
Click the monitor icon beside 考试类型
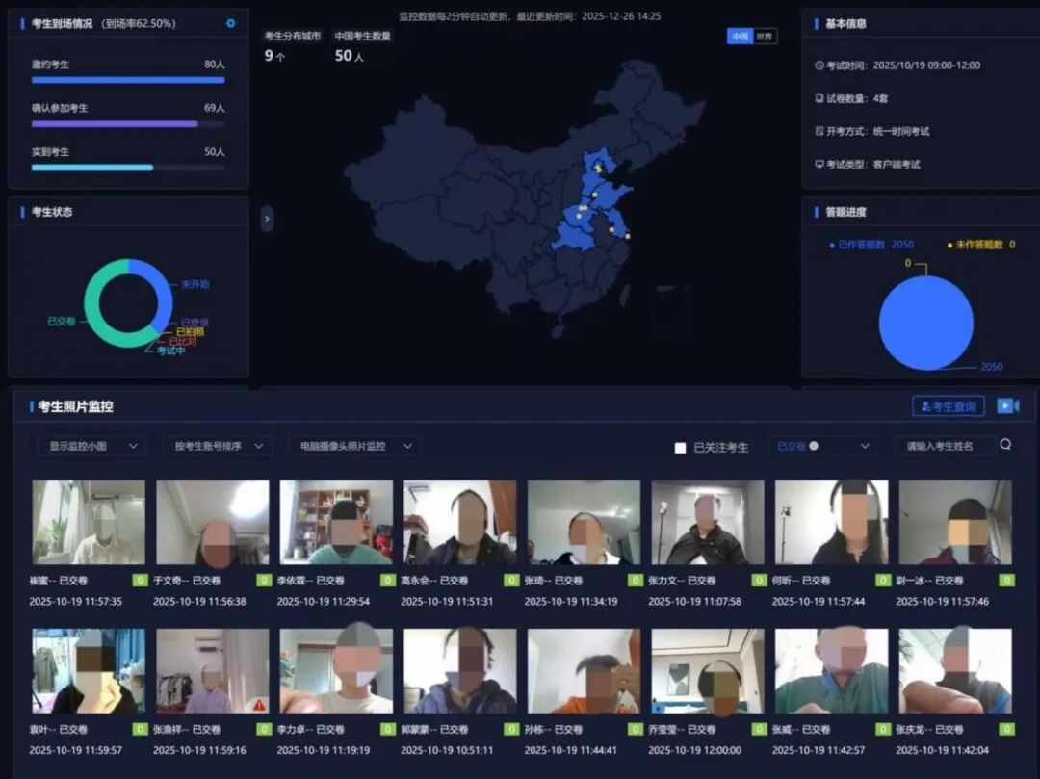pos(819,165)
